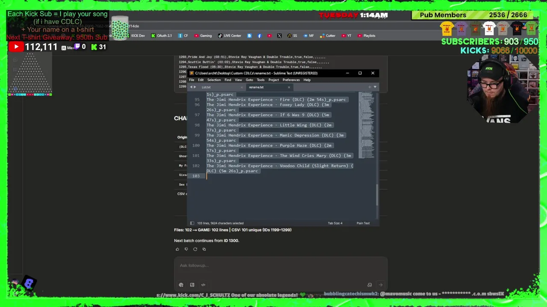The width and height of the screenshot is (547, 307).
Task: Click the send arrow button
Action: [x=380, y=285]
